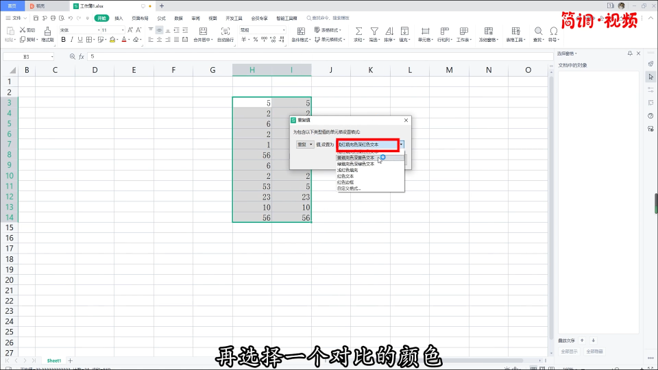Image resolution: width=658 pixels, height=370 pixels.
Task: Click the Format Painter (格式刷) icon
Action: (x=47, y=32)
